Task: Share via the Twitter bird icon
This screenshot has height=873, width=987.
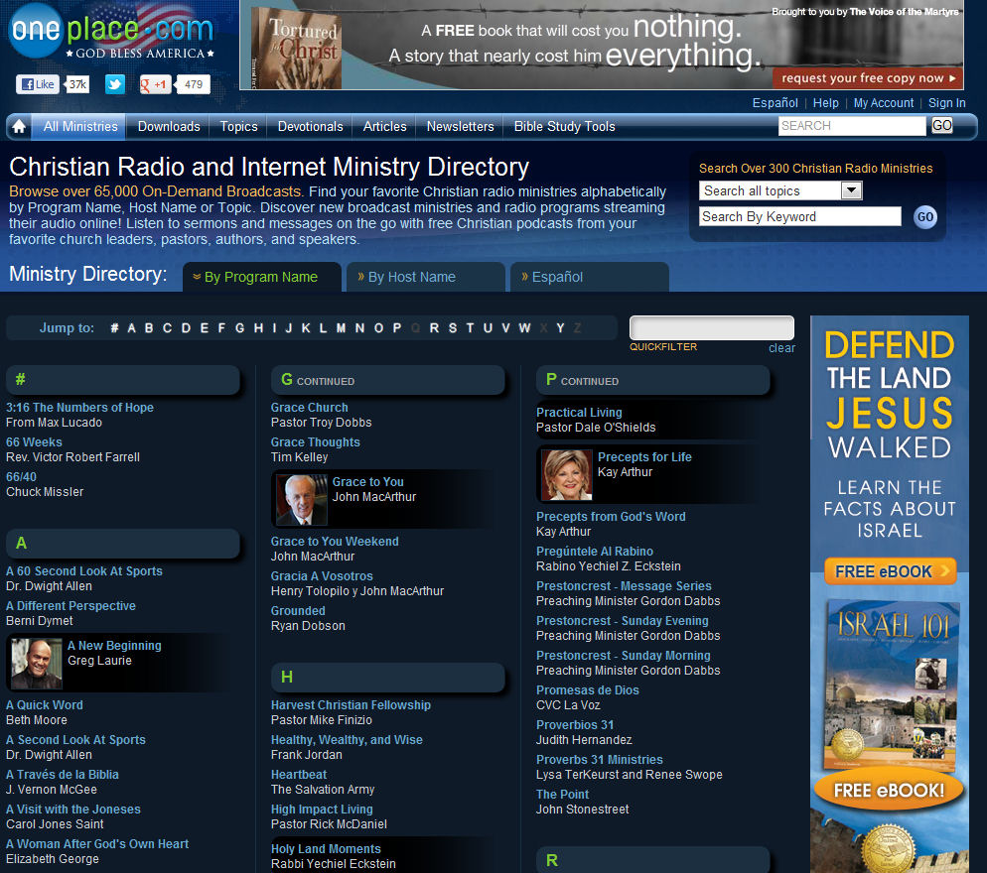Action: [x=115, y=84]
